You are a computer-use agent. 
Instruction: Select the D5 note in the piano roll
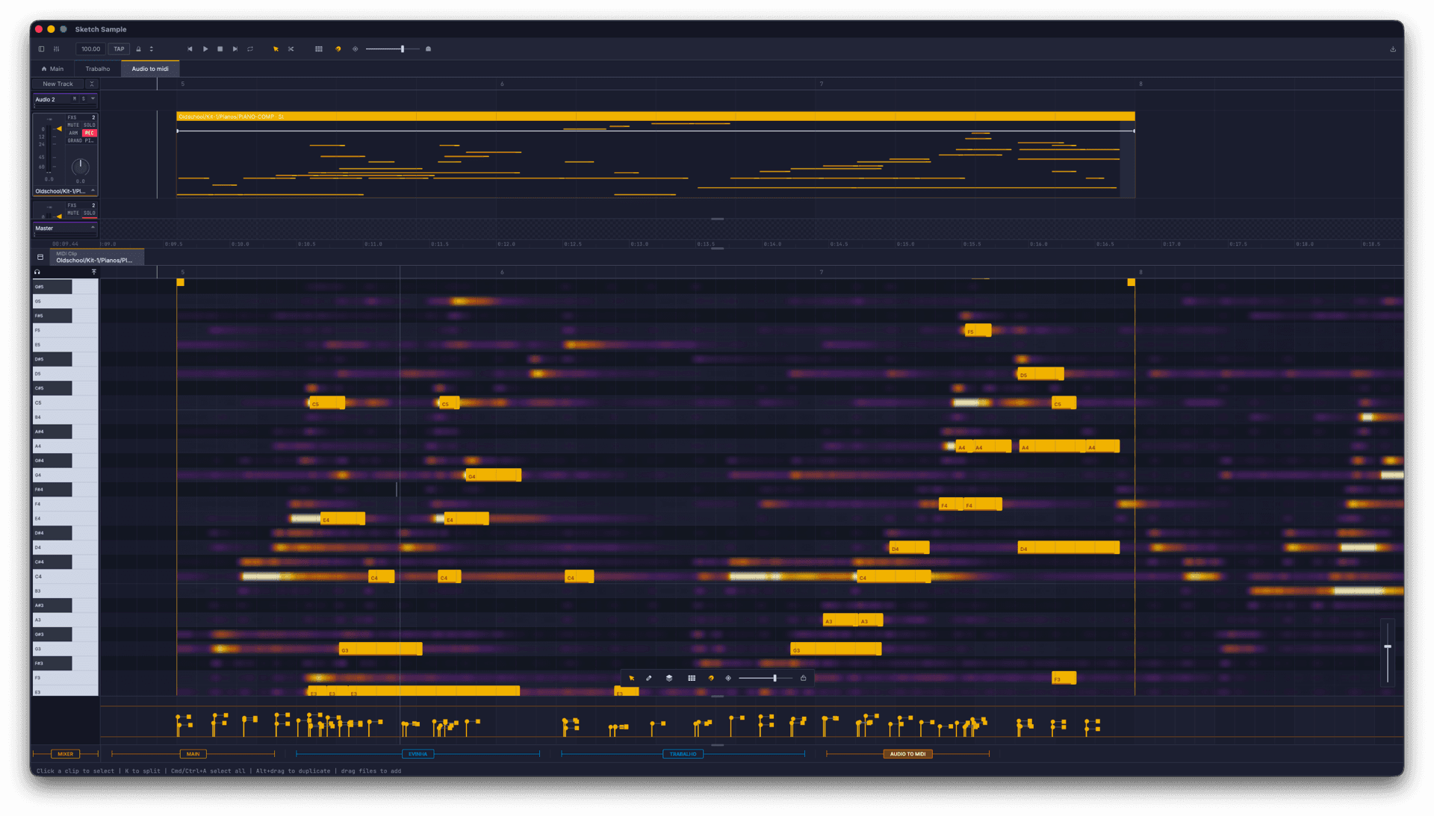click(1040, 374)
